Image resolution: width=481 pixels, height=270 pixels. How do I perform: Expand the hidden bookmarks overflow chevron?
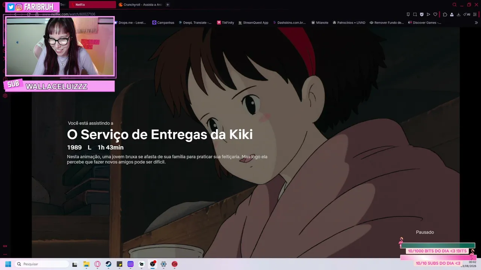[x=476, y=22]
